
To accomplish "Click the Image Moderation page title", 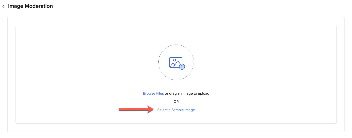I will 30,6.
